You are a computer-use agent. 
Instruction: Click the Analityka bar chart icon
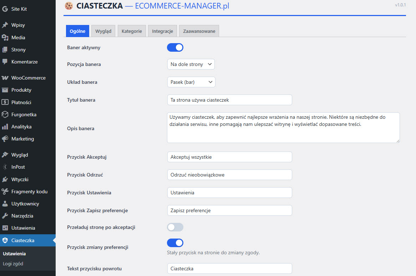pyautogui.click(x=5, y=127)
